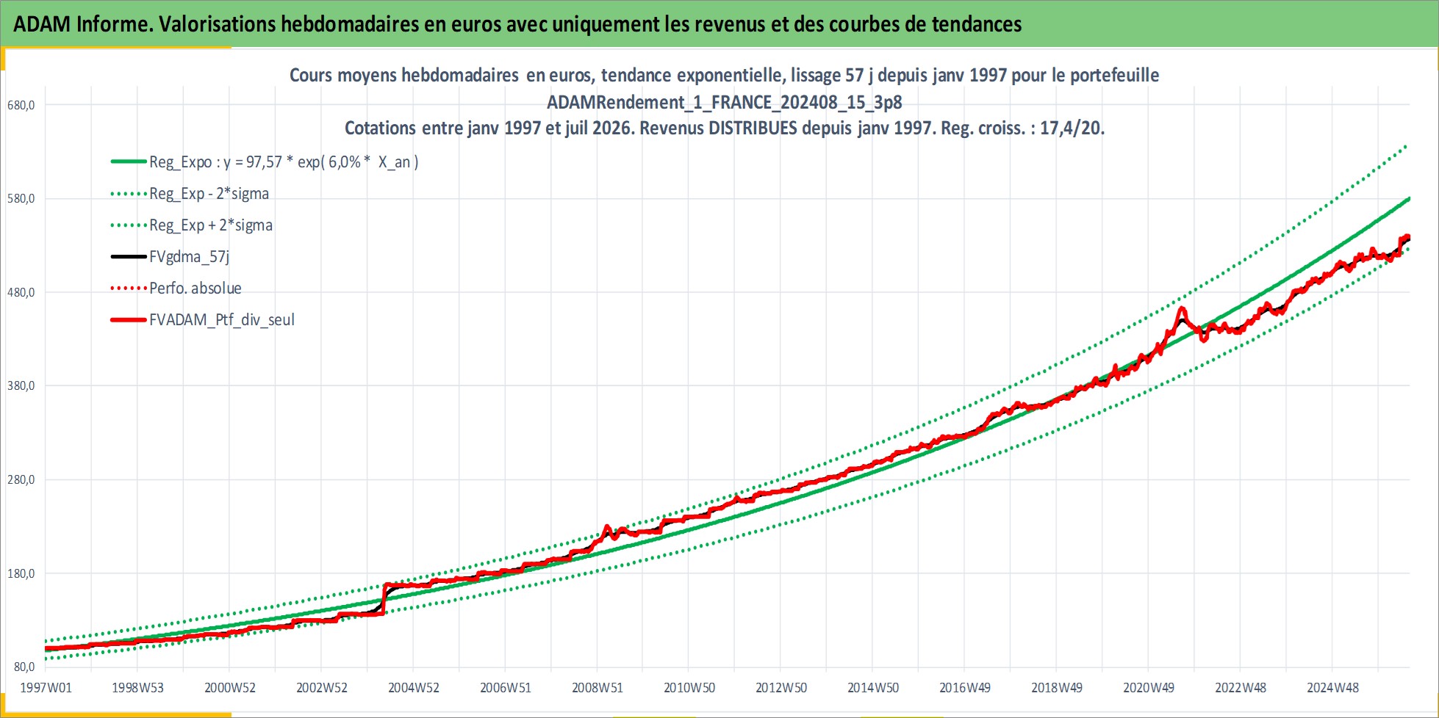The image size is (1439, 718).
Task: Click the x-axis label '1997W01'
Action: [46, 688]
